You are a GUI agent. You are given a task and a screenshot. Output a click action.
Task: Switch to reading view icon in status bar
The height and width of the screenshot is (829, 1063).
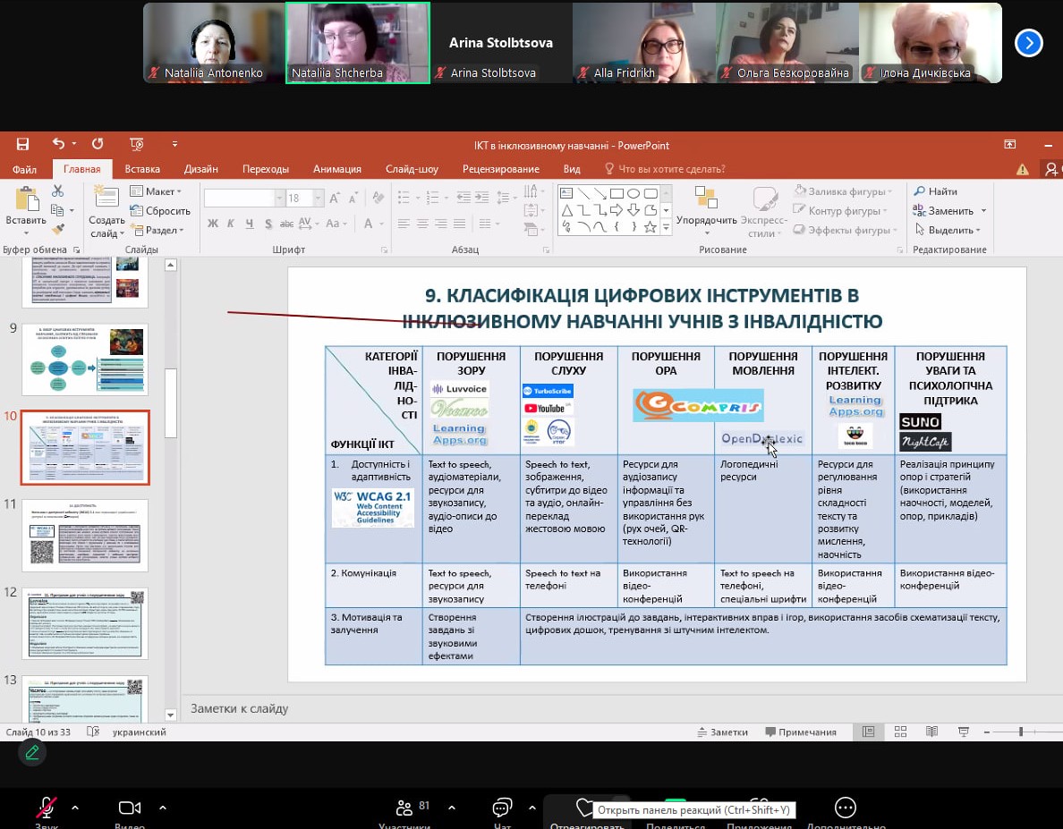[932, 732]
